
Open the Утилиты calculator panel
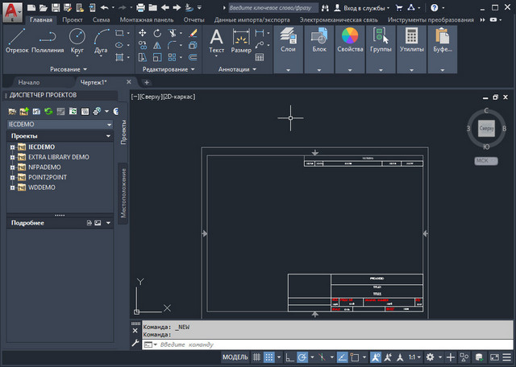411,41
